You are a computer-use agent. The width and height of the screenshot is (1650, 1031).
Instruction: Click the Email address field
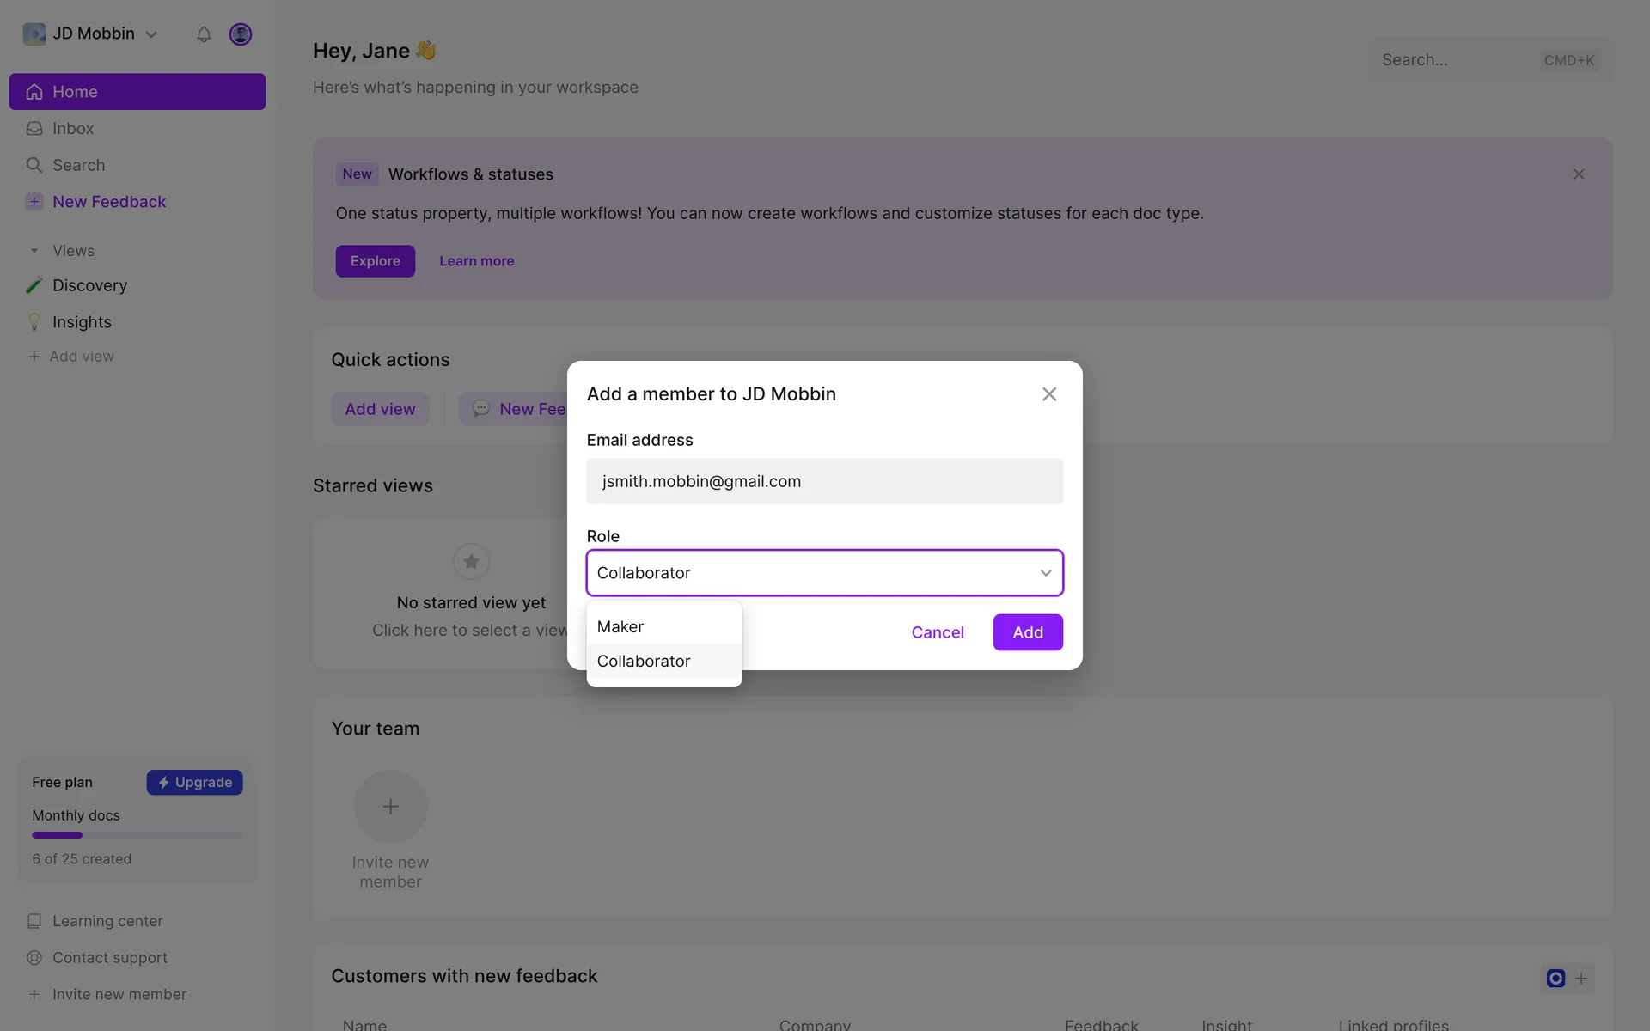click(x=824, y=481)
